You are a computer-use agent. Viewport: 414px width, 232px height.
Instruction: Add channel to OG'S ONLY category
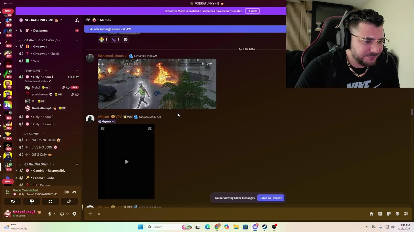pos(77,134)
